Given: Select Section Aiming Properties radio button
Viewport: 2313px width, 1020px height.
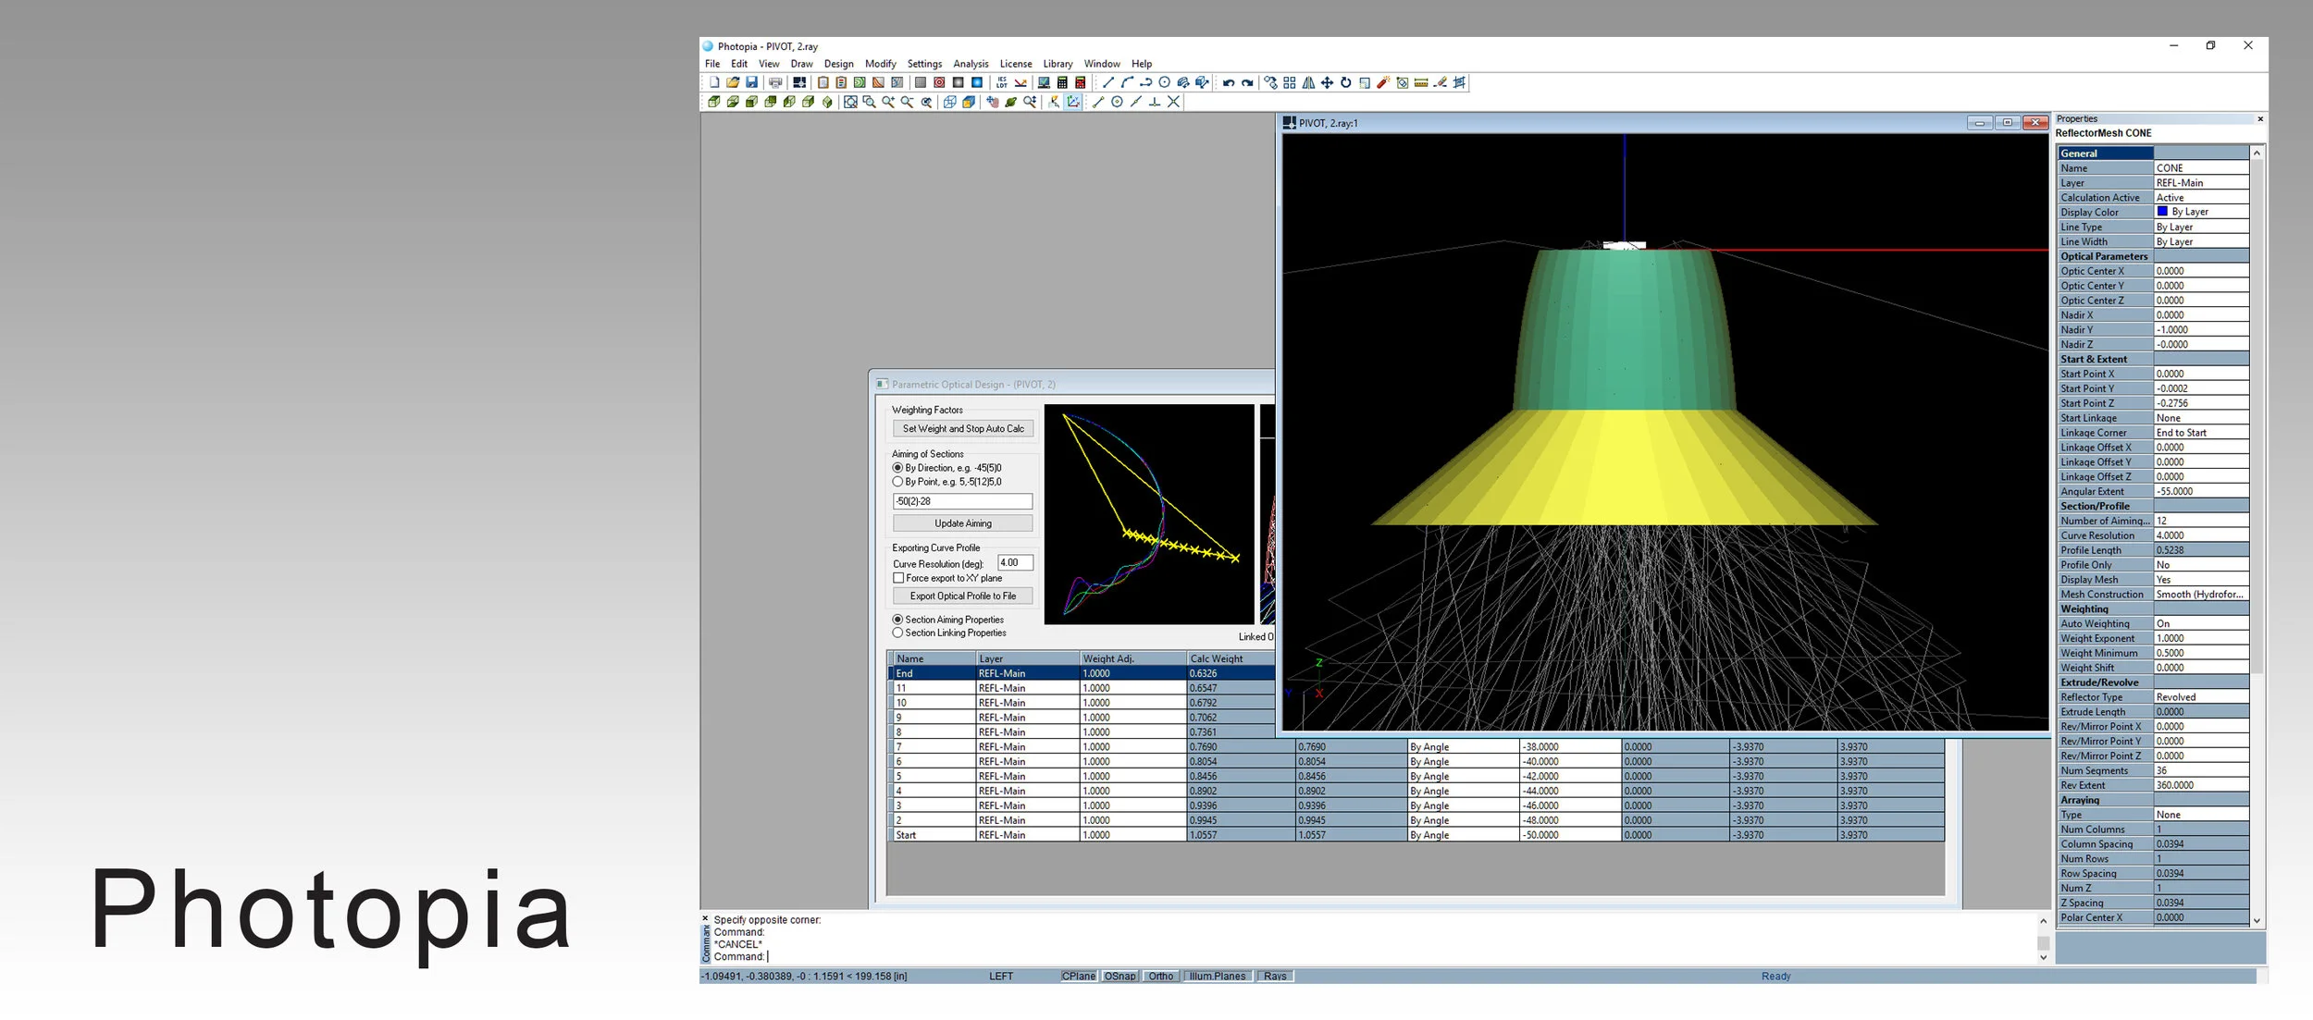Looking at the screenshot, I should click(897, 620).
